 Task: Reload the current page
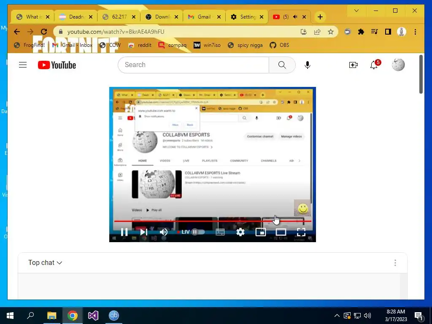[x=44, y=32]
